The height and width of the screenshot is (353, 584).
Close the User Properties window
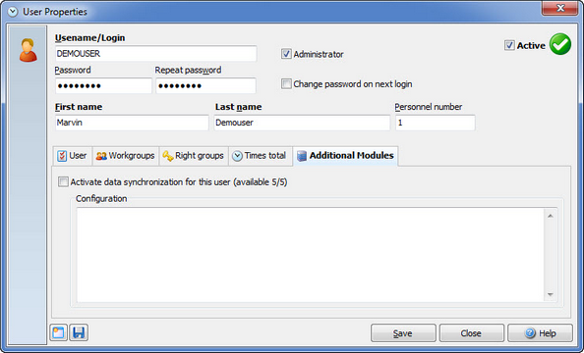click(559, 8)
